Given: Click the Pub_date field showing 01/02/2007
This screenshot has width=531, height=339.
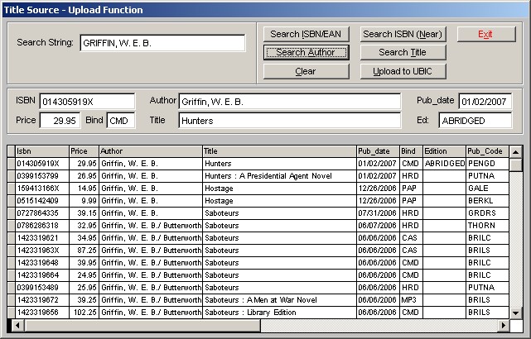Looking at the screenshot, I should [485, 102].
